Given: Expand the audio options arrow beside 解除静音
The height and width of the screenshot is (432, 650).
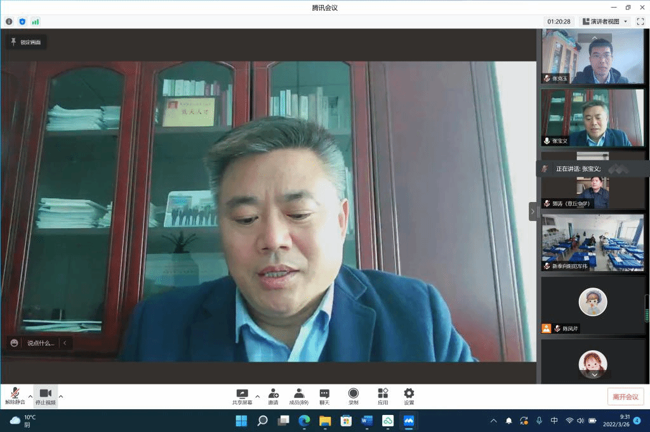Looking at the screenshot, I should [30, 397].
